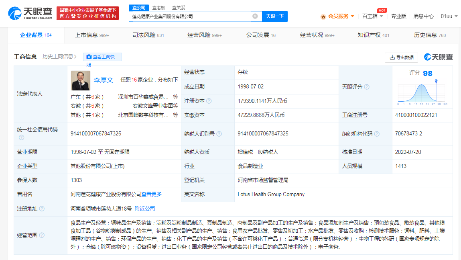This screenshot has width=461, height=260.
Task: Open the 会员服务 dropdown menu
Action: coord(337,16)
